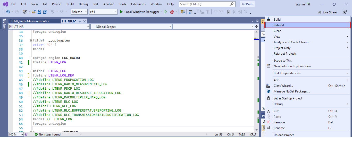Click the Find in Files icon
This screenshot has width=352, height=144.
(183, 12)
